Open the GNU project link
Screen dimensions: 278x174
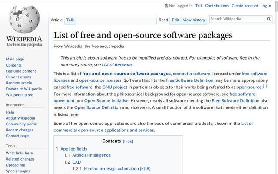click(x=115, y=87)
